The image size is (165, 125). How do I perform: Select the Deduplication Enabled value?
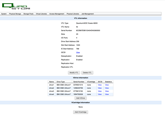coord(79,56)
